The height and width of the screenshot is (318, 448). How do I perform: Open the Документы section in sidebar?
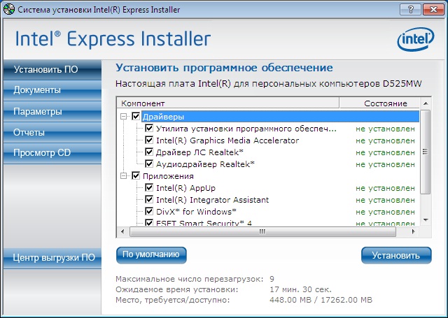tap(37, 90)
